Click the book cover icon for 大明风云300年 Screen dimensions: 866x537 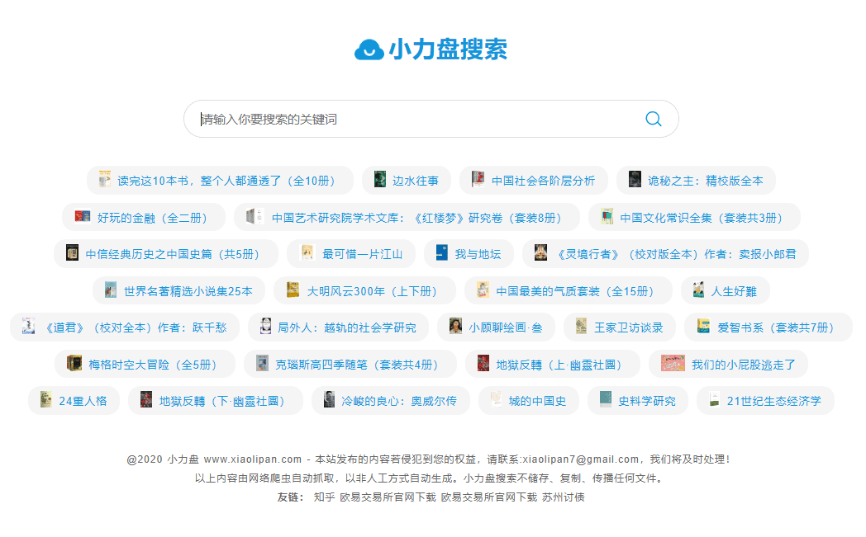(x=293, y=290)
